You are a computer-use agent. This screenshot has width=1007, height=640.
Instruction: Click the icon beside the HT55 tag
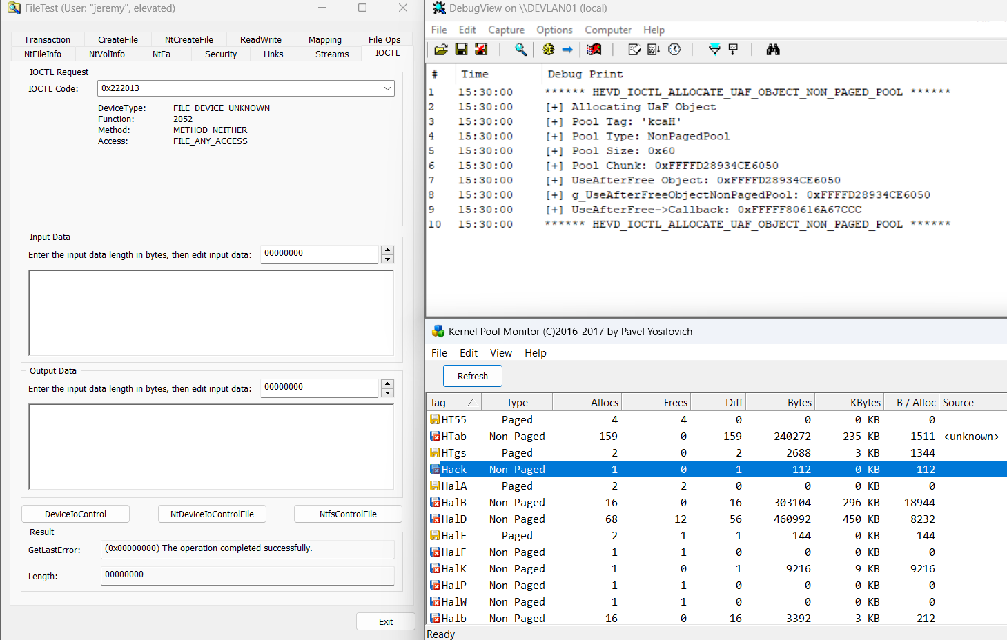click(x=435, y=419)
